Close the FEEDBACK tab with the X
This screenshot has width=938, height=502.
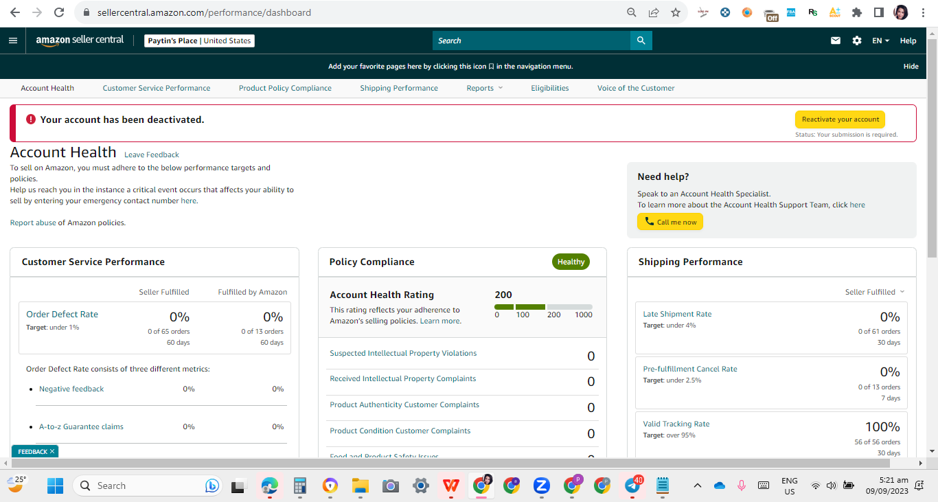click(52, 451)
